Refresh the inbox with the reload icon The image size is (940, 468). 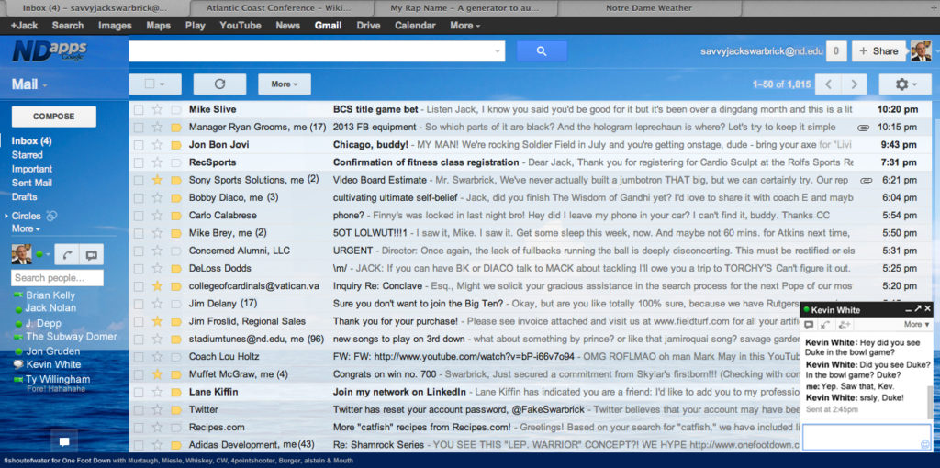point(219,84)
